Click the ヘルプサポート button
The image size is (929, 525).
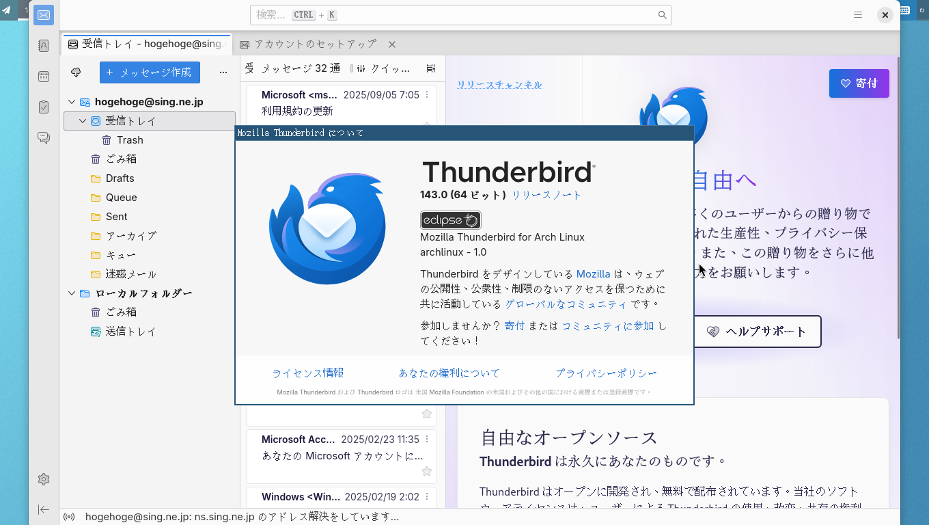(758, 332)
